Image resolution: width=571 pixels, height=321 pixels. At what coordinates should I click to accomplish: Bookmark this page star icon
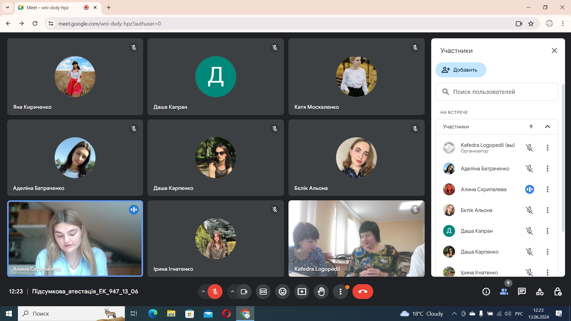(x=531, y=23)
